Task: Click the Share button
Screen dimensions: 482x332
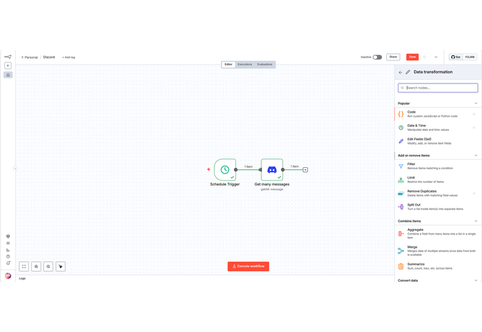Action: point(393,57)
